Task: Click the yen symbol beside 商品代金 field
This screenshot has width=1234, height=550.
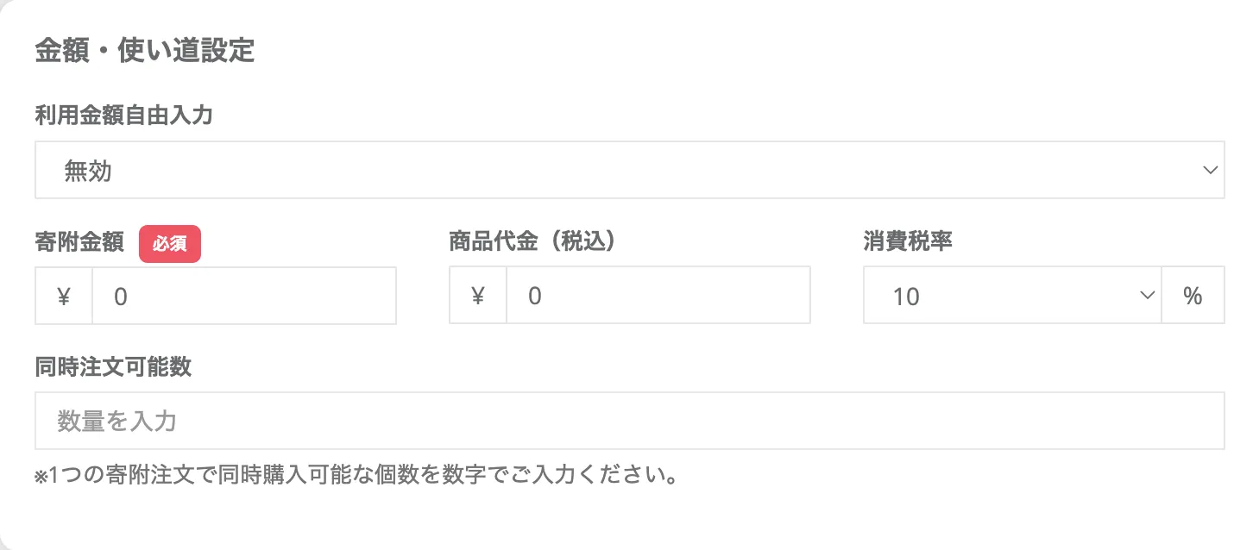Action: point(478,297)
